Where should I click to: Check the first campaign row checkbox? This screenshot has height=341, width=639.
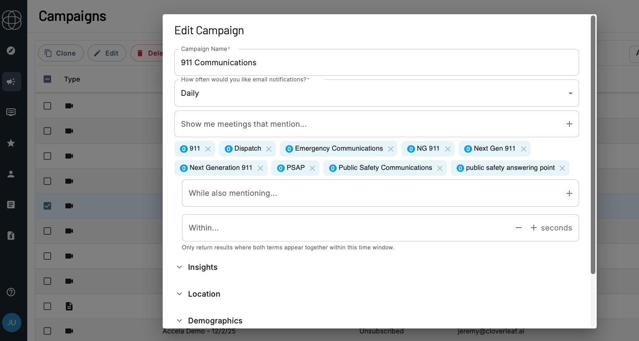(47, 106)
